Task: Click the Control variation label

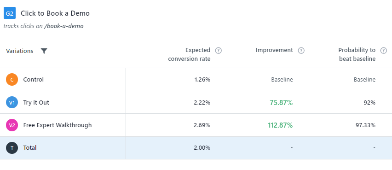Action: click(x=34, y=80)
